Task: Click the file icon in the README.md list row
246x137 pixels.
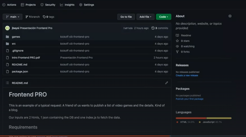Action: (7, 65)
